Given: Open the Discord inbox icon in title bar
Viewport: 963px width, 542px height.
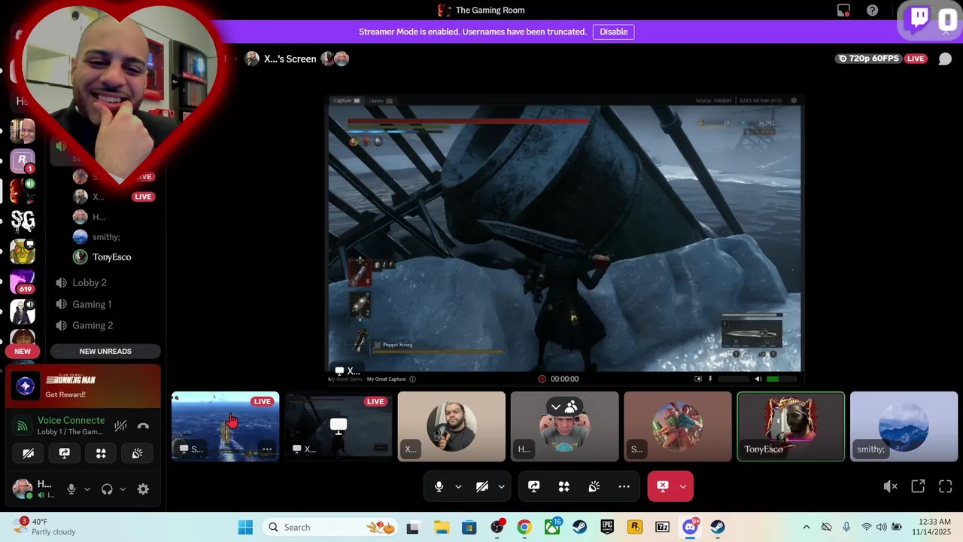Looking at the screenshot, I should pyautogui.click(x=843, y=11).
